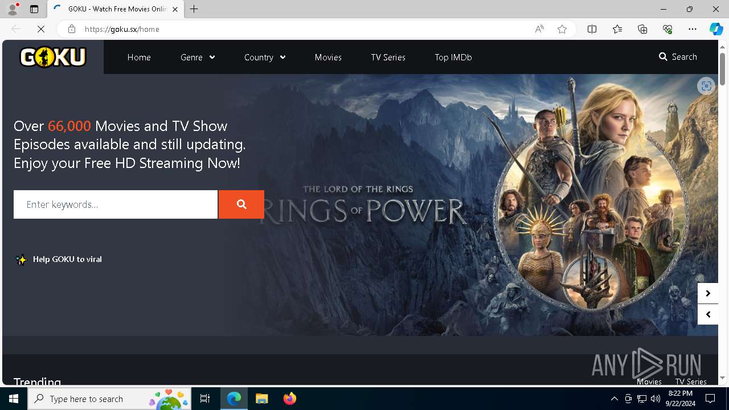View site information lock icon

[72, 29]
